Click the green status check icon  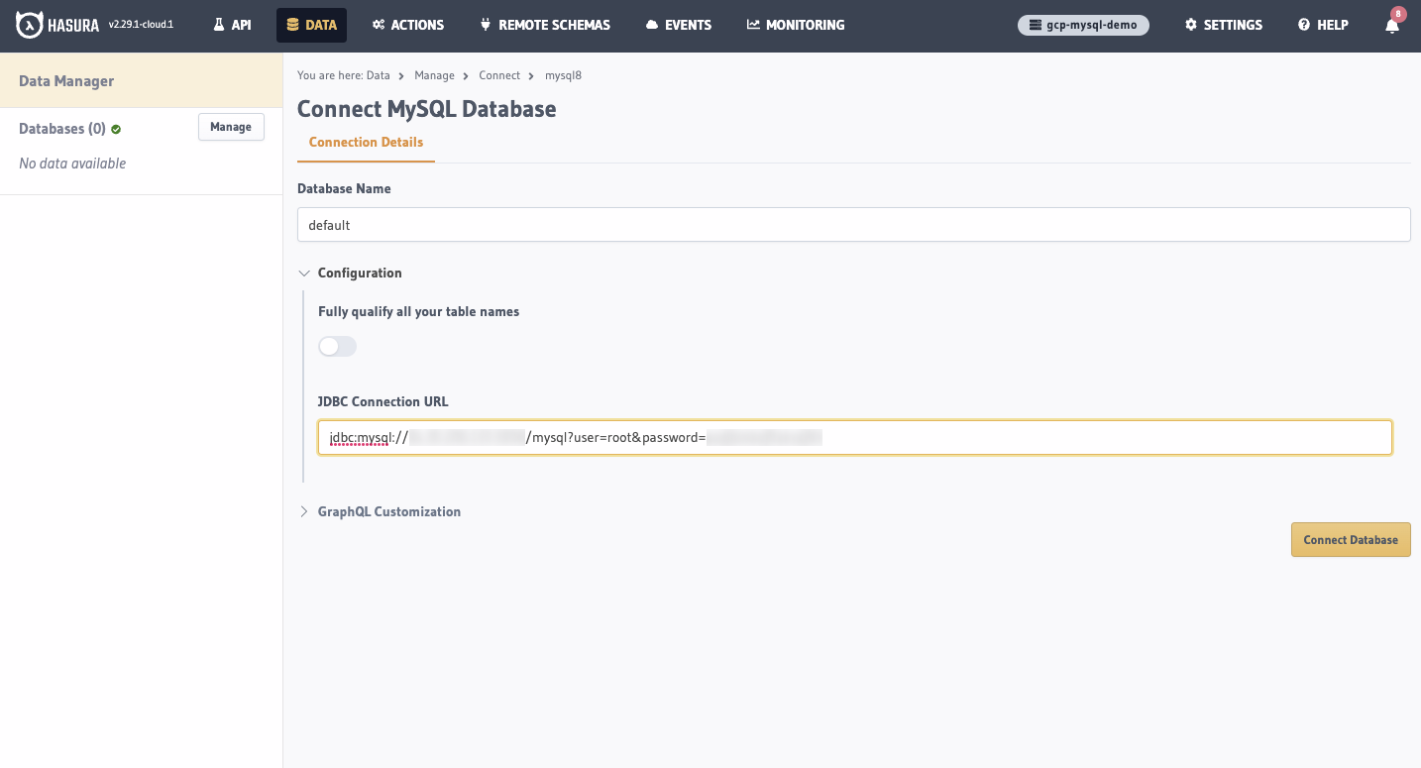click(116, 129)
